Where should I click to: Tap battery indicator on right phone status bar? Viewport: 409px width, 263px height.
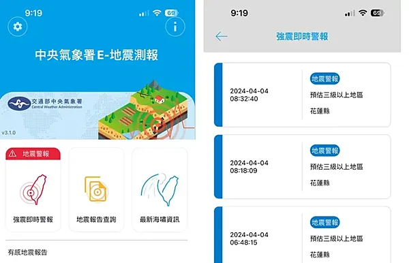(x=378, y=13)
